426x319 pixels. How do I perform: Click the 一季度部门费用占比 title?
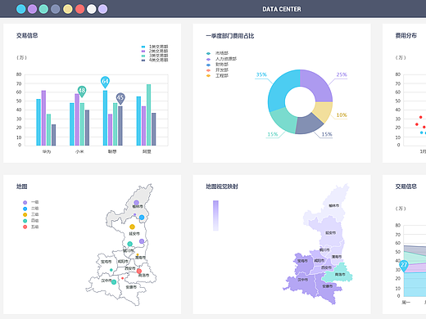(230, 36)
